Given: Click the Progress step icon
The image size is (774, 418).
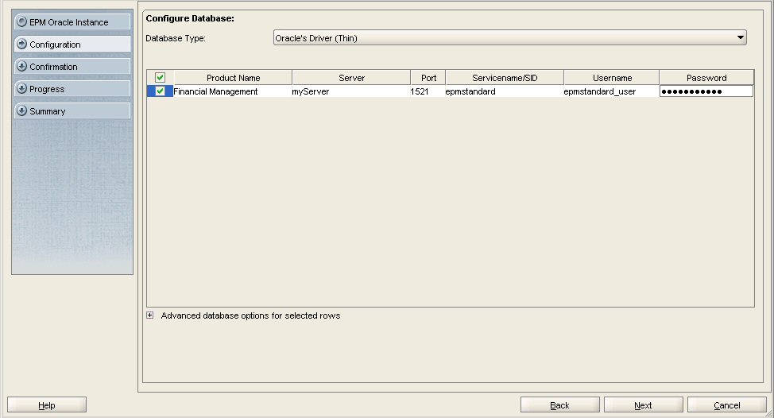Looking at the screenshot, I should (x=21, y=89).
